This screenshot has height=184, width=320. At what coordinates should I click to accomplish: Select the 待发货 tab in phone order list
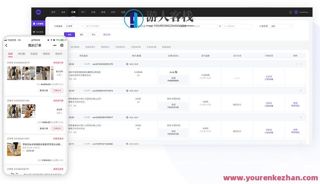click(x=34, y=54)
